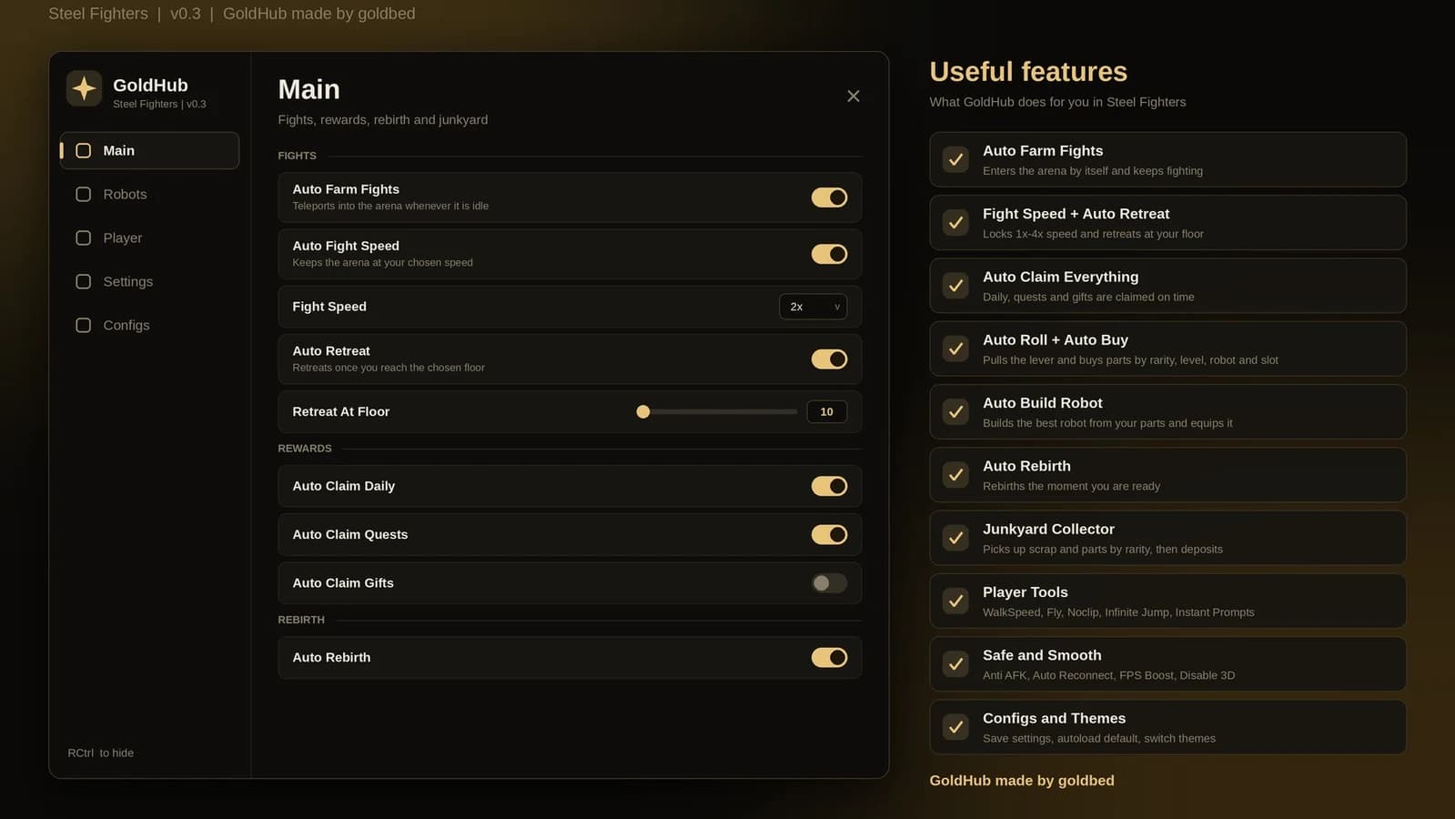This screenshot has height=819, width=1455.
Task: Click the Auto Farm Fights checkmark icon
Action: 955,159
